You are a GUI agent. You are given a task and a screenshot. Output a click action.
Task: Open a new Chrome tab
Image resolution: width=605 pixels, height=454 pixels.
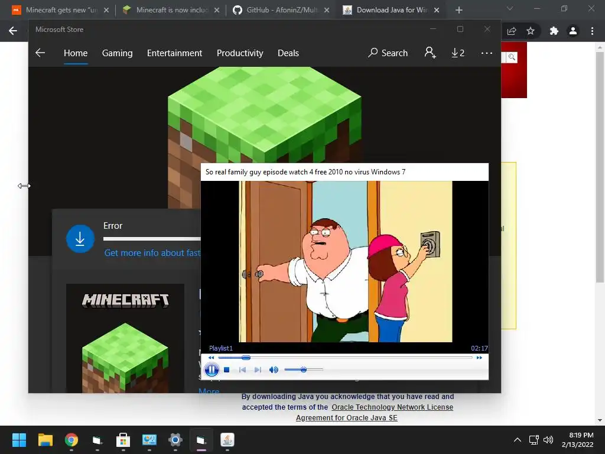[458, 10]
